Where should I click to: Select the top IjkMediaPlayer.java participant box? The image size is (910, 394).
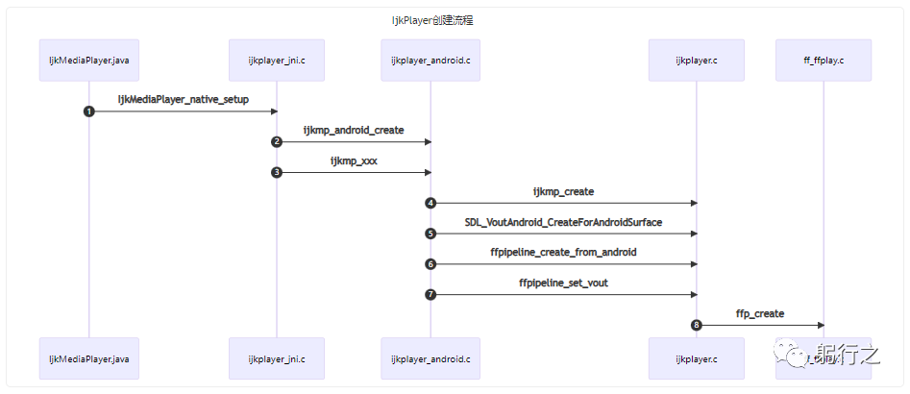(88, 61)
